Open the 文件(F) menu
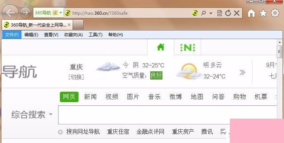This screenshot has width=284, height=143. click(x=12, y=34)
